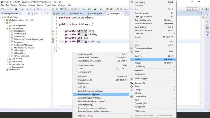Choose Organize Imports menu entry
210x118 pixels.
101,80
